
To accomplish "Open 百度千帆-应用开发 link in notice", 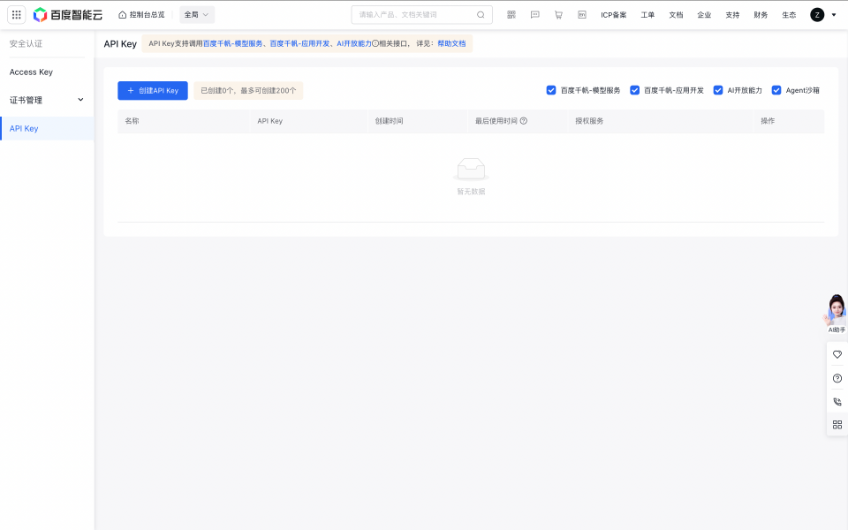I will [299, 44].
